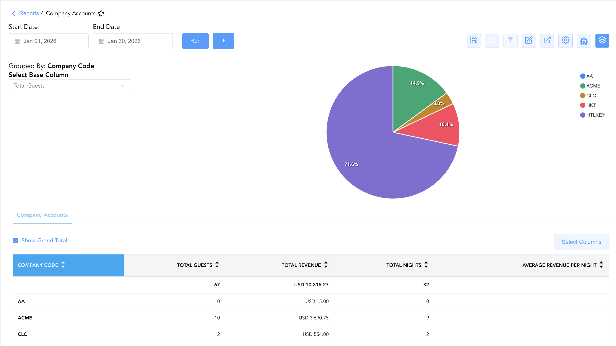Toggle the AA legend color dot
The image size is (616, 346).
tap(583, 76)
